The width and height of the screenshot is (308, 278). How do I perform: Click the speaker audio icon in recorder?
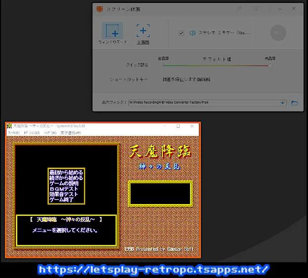point(192,33)
